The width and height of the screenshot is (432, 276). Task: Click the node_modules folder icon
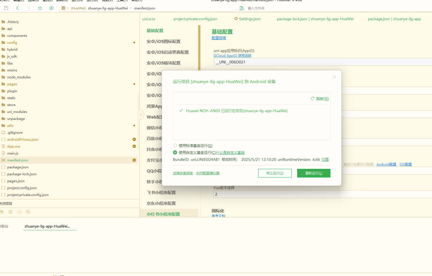(3, 77)
